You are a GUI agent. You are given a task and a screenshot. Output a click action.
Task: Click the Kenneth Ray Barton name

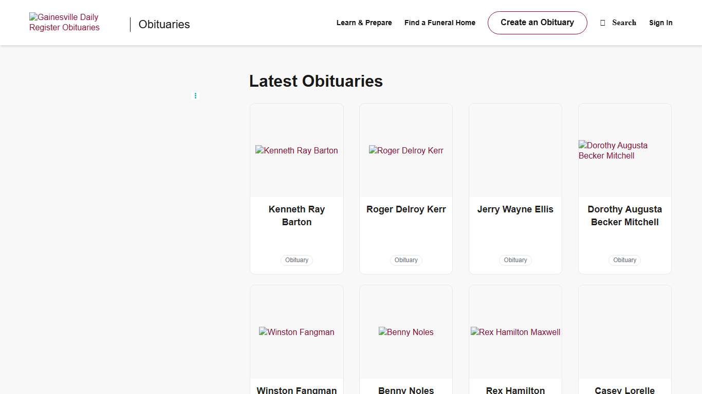297,215
